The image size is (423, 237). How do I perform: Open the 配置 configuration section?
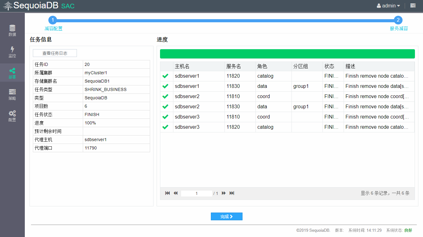click(x=12, y=116)
